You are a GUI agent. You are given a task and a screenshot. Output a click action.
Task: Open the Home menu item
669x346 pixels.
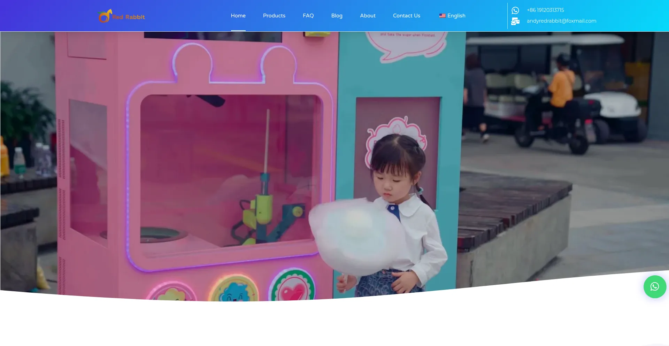click(x=238, y=16)
